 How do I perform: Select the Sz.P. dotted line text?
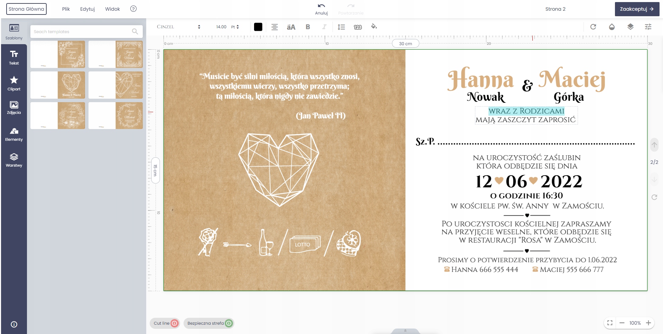coord(525,141)
